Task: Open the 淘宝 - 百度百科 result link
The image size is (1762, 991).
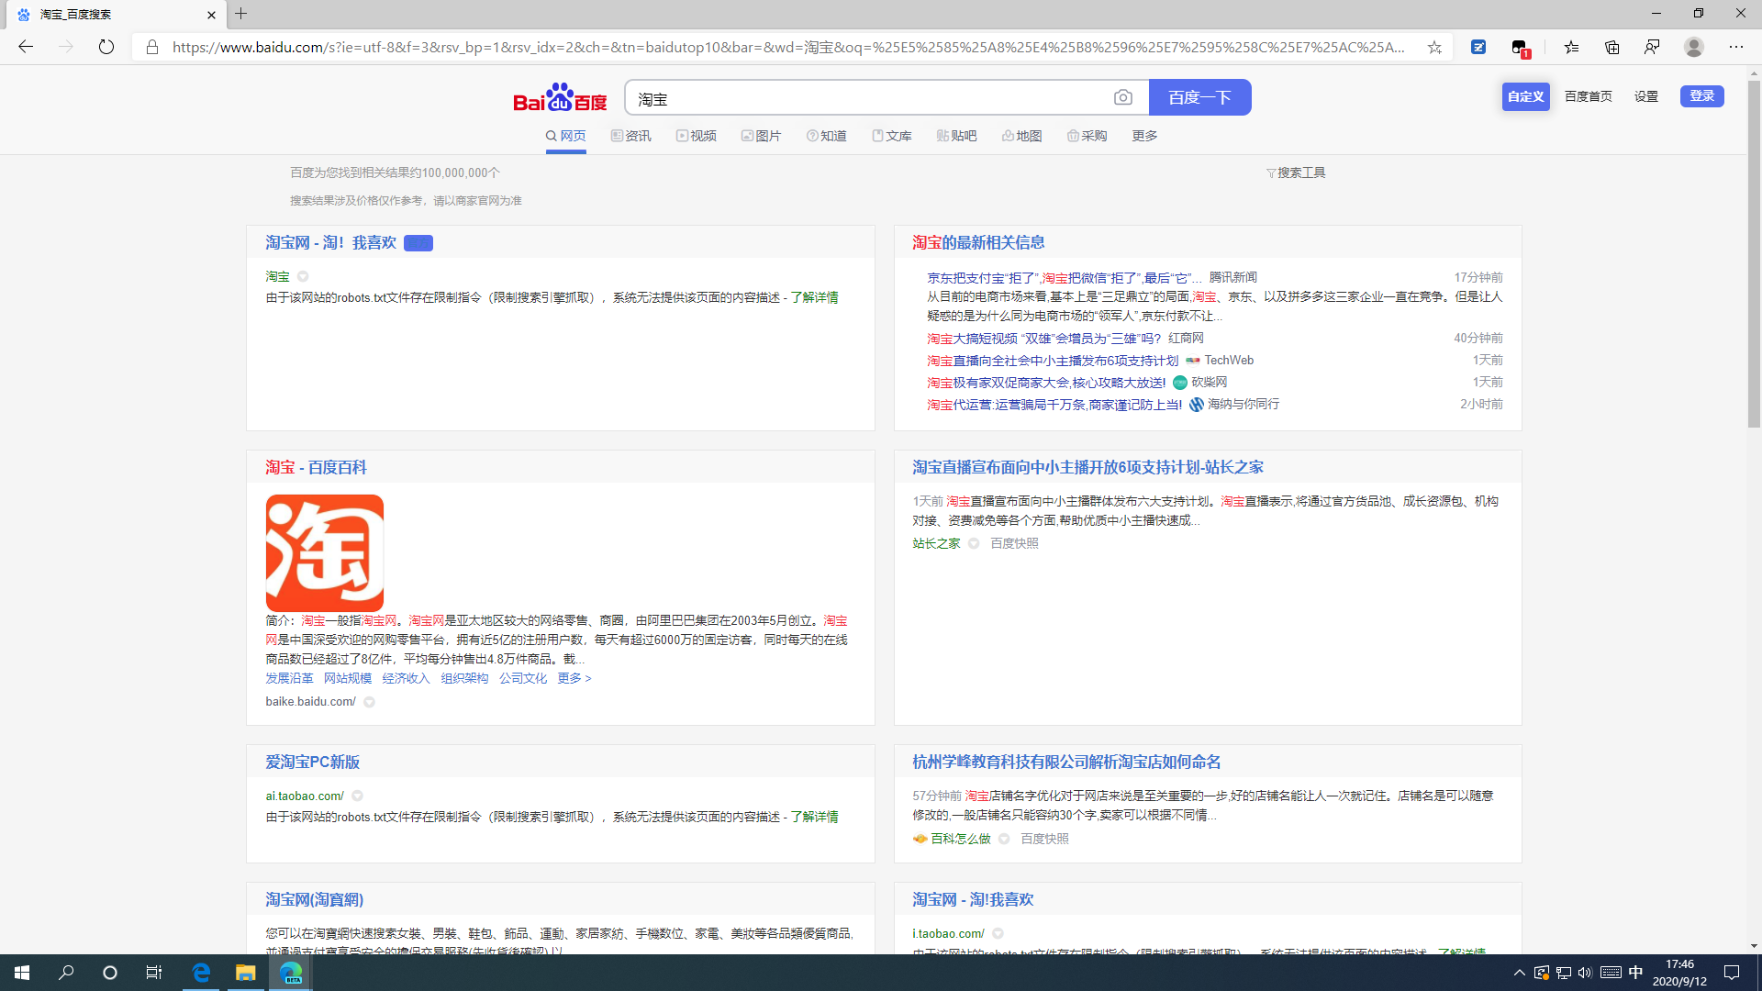Action: pyautogui.click(x=315, y=467)
